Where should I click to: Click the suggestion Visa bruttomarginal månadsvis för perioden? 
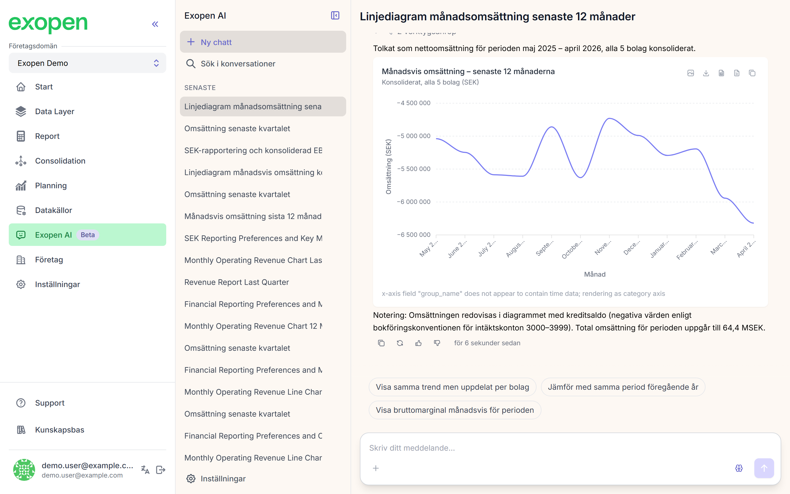tap(455, 410)
